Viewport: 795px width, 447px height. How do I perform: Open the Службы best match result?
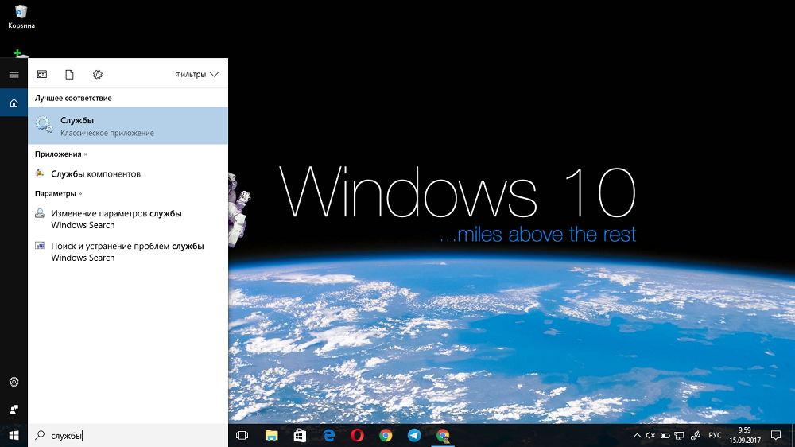tap(128, 126)
